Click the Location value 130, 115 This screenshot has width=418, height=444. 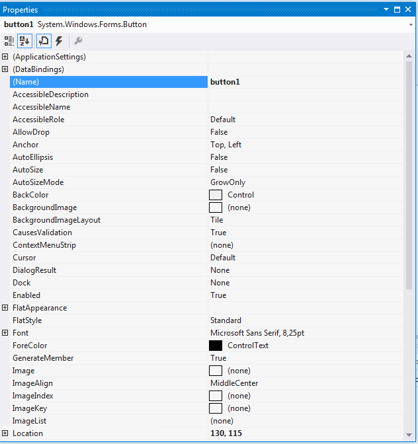coord(226,433)
